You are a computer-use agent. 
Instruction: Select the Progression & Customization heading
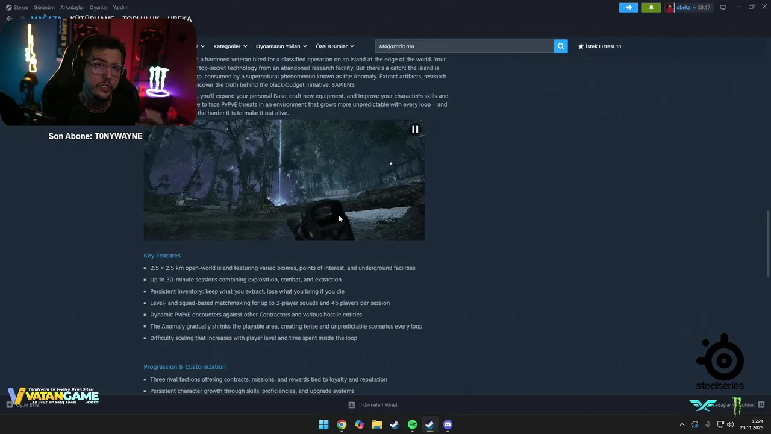point(184,367)
